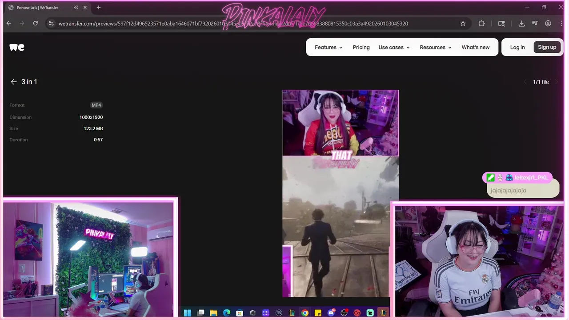Select the Preview Link WeTransfer tab
The image size is (569, 320).
pyautogui.click(x=47, y=8)
